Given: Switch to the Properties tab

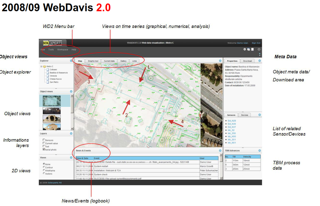Looking at the screenshot, I should [232, 61].
